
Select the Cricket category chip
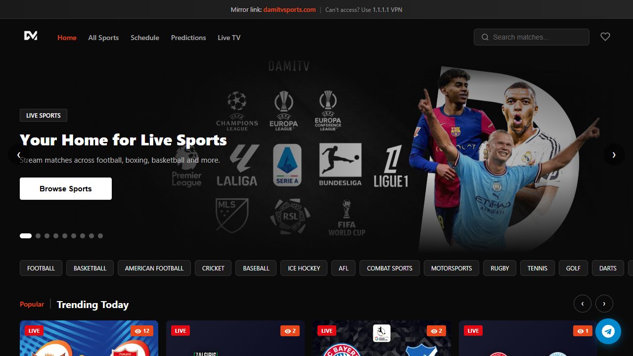pos(213,268)
